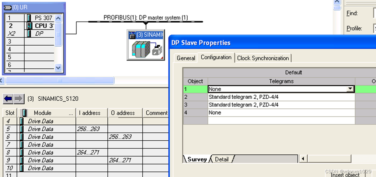Select empty rack slot 3
The height and width of the screenshot is (177, 376).
click(30, 41)
